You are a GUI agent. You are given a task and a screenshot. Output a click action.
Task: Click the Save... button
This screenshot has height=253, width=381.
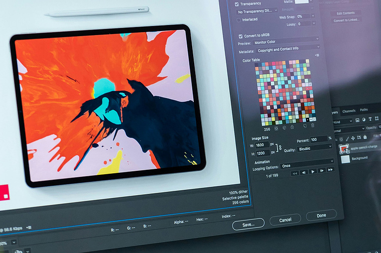pyautogui.click(x=248, y=224)
